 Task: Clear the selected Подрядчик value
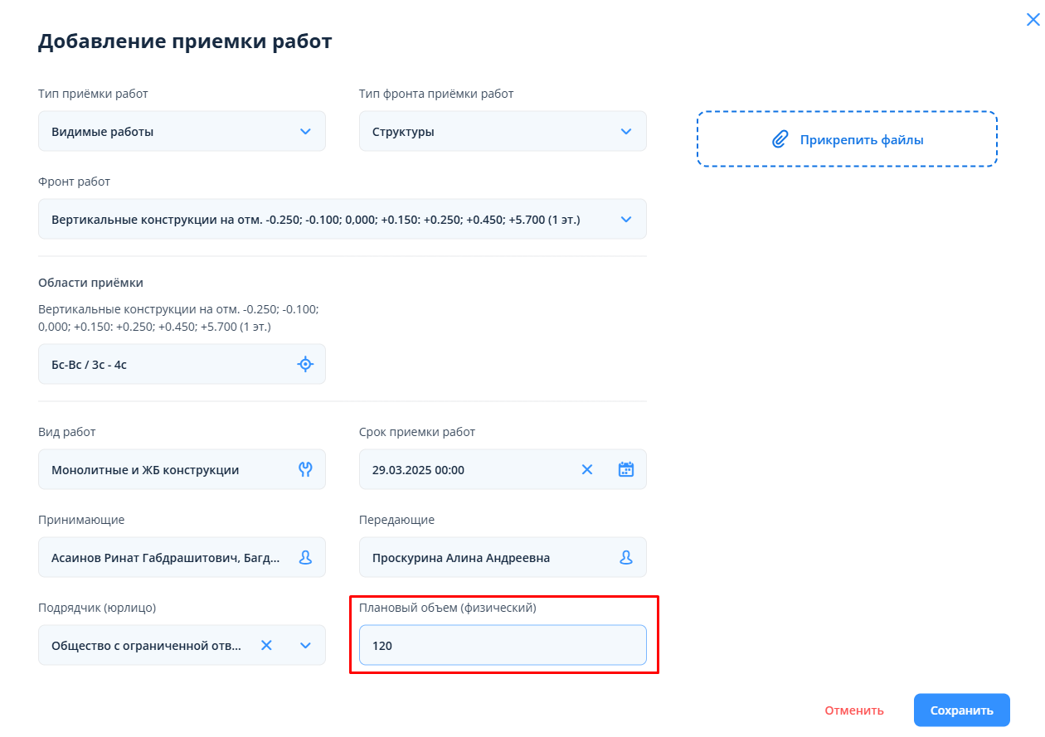pos(266,645)
